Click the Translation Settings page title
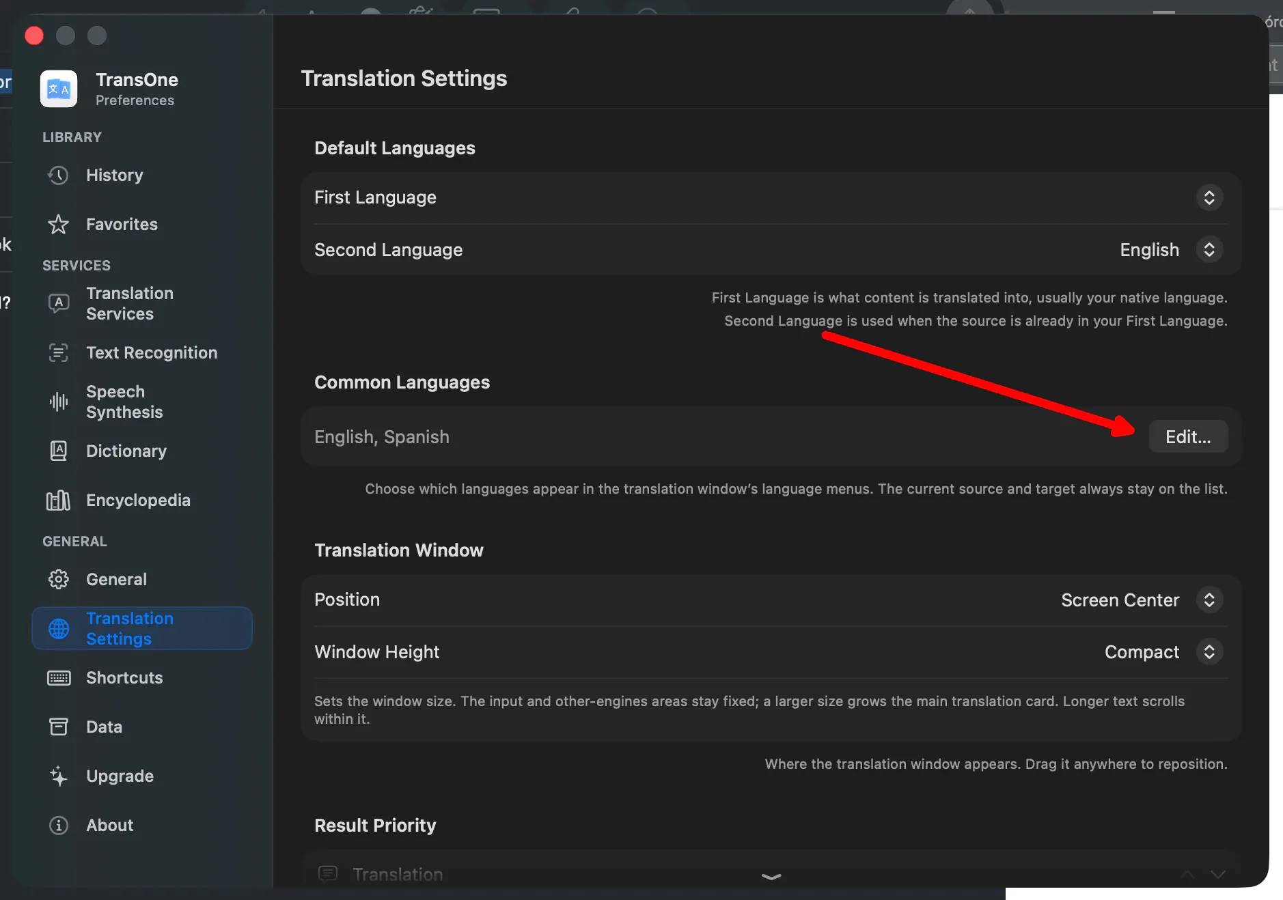The height and width of the screenshot is (900, 1283). click(404, 79)
